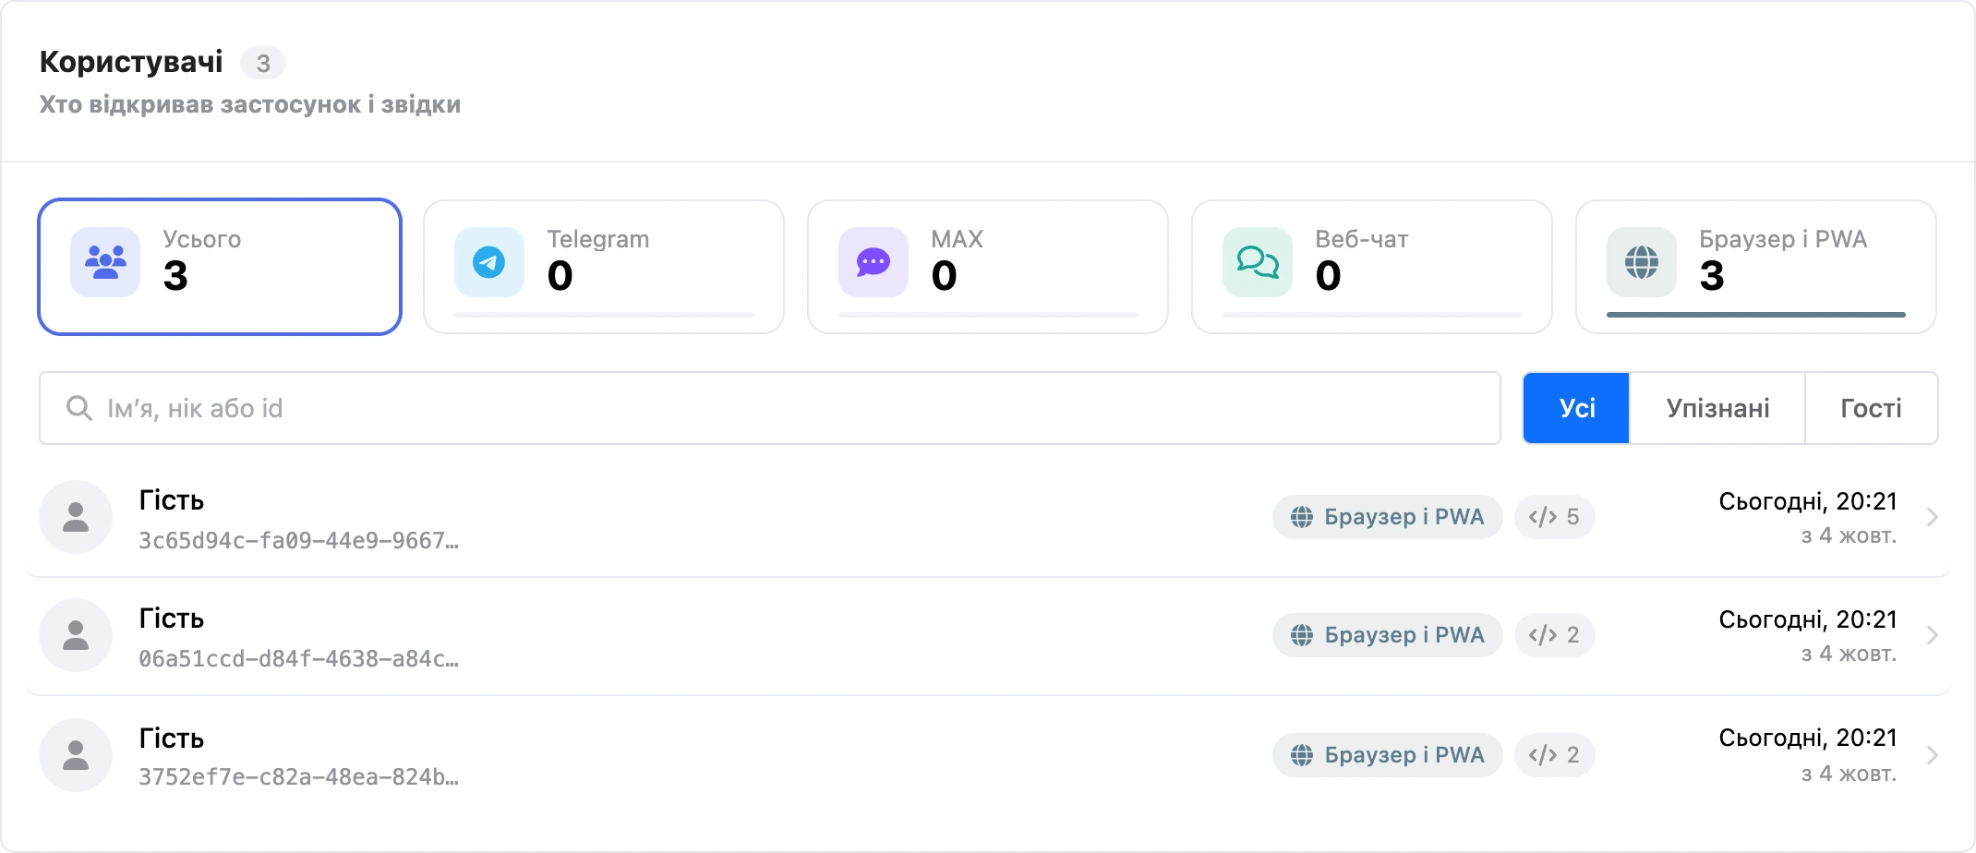Click avatar of guest 3752ef7e
The height and width of the screenshot is (853, 1976).
pos(76,755)
